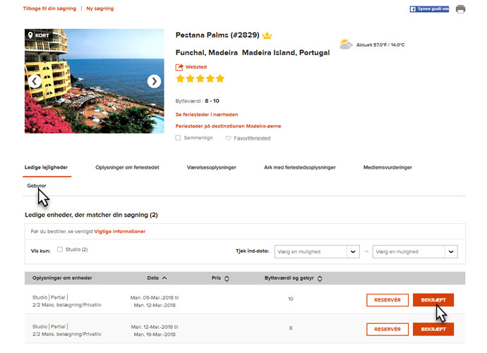Click 'Funchal, Madeira Madeira Island, Portugal' text
Image resolution: width=487 pixels, height=353 pixels.
253,53
